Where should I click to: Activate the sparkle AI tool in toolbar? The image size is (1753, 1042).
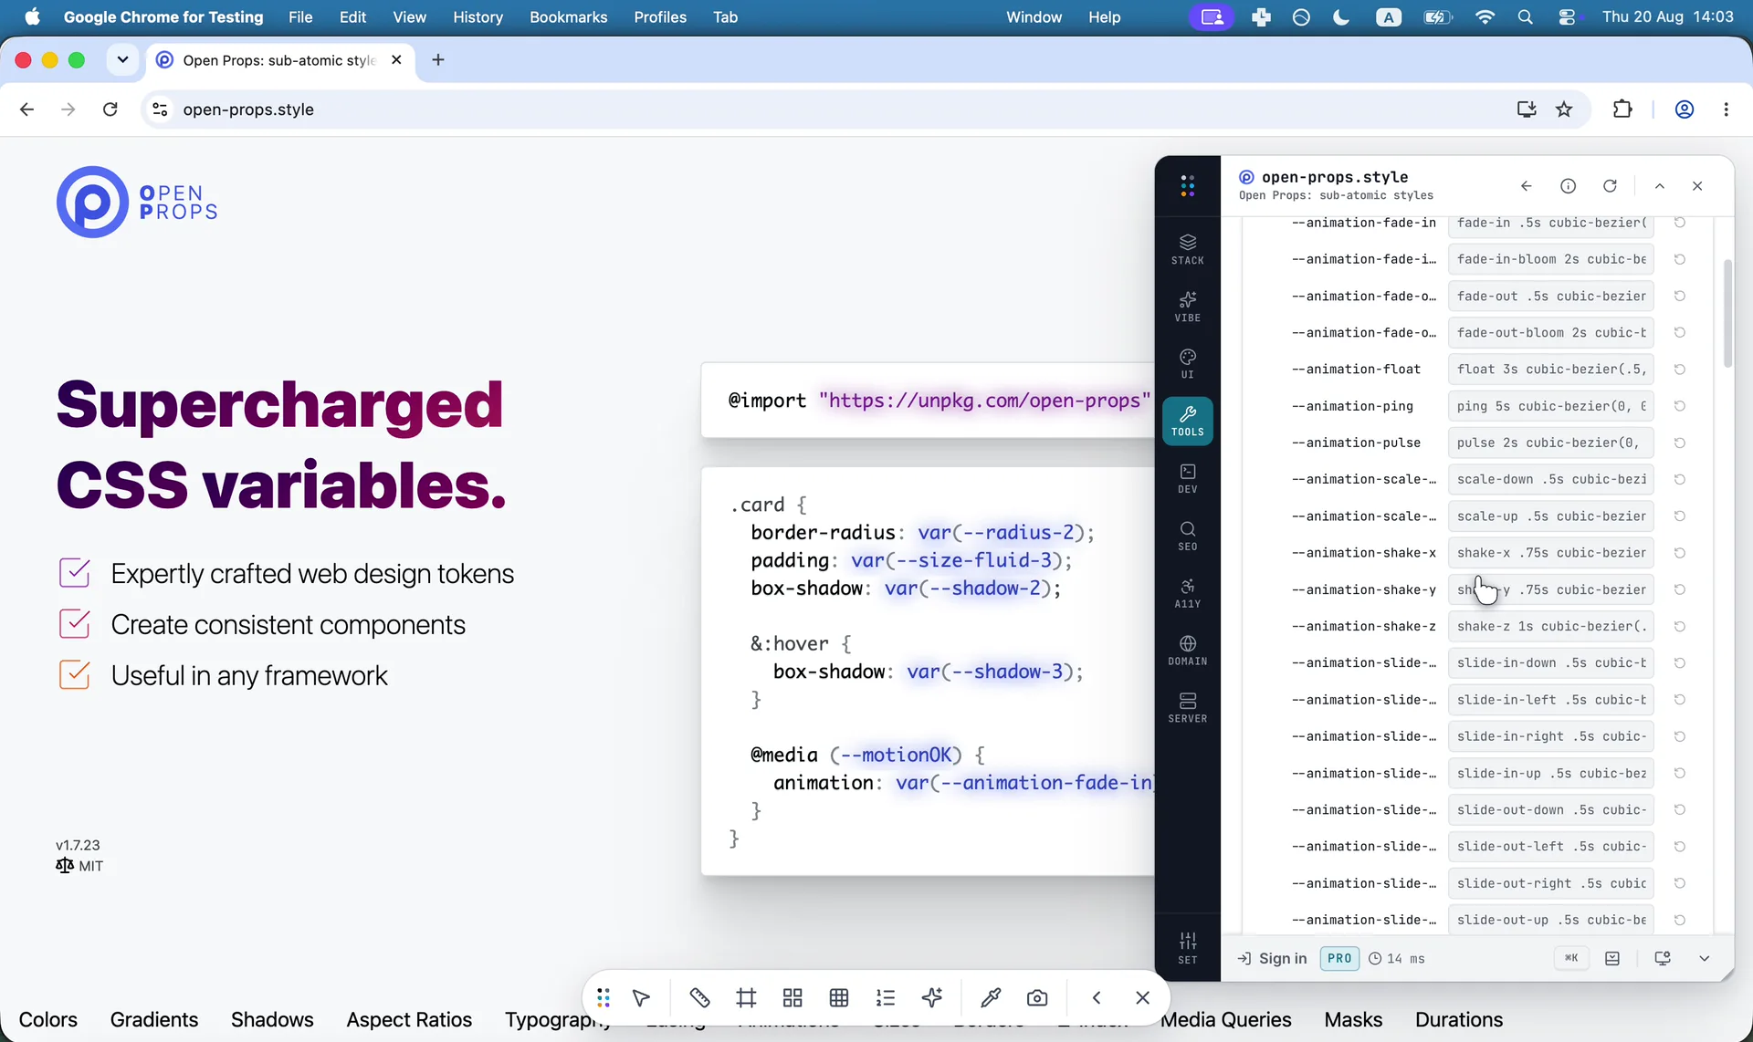click(x=932, y=997)
